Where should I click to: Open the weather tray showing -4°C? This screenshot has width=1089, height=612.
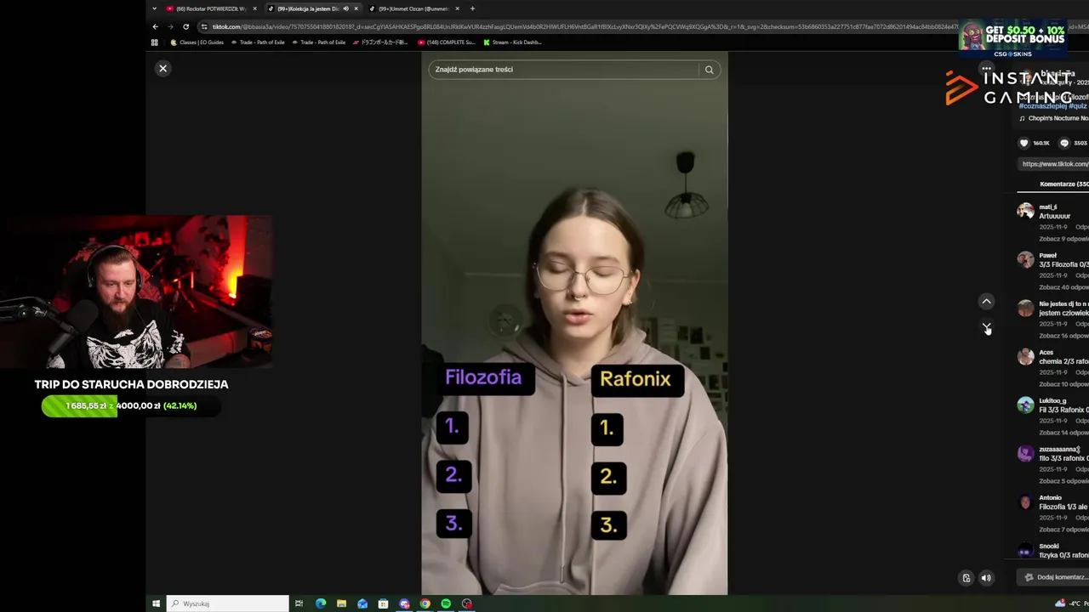click(x=1069, y=603)
